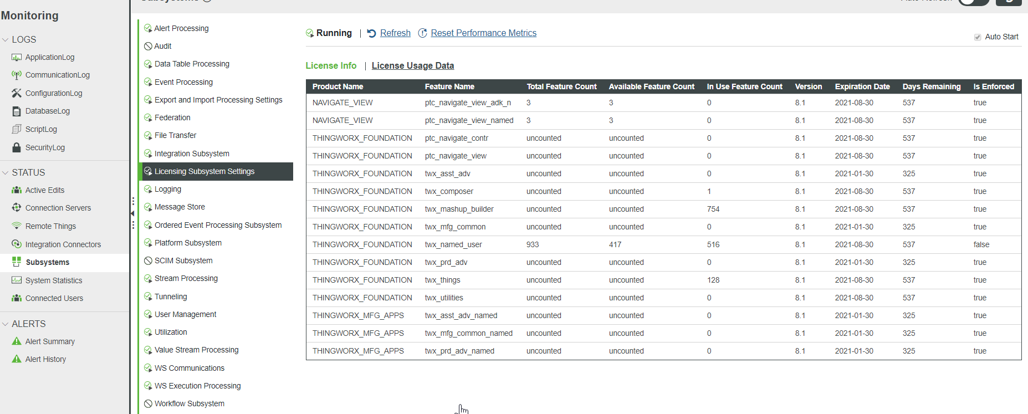Click the Tunneling status icon
Viewport: 1028px width, 414px height.
coord(148,297)
